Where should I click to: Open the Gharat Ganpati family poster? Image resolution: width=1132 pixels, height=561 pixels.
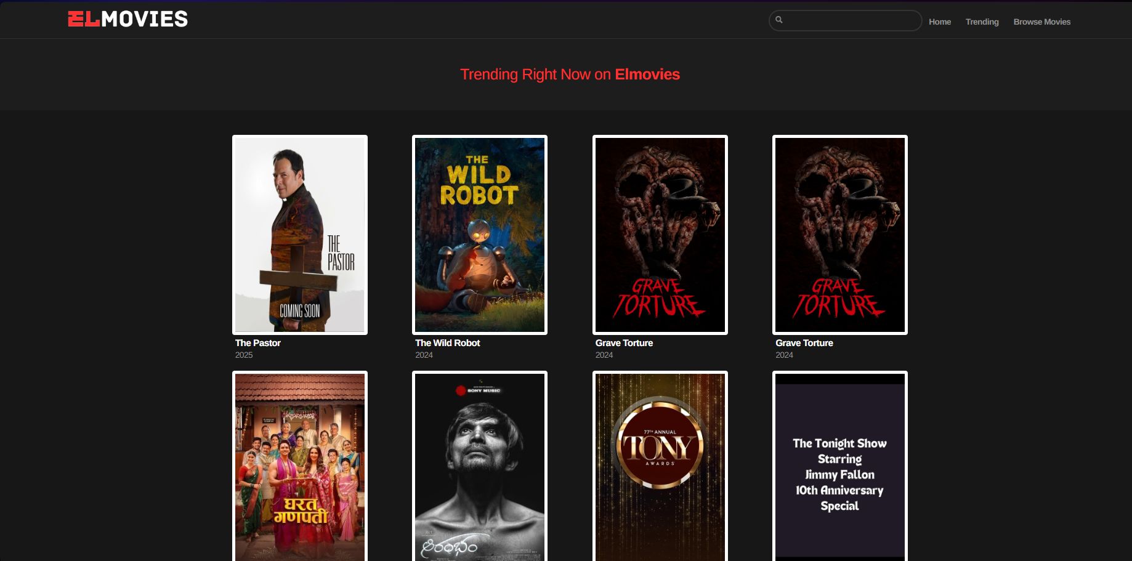[x=300, y=466]
